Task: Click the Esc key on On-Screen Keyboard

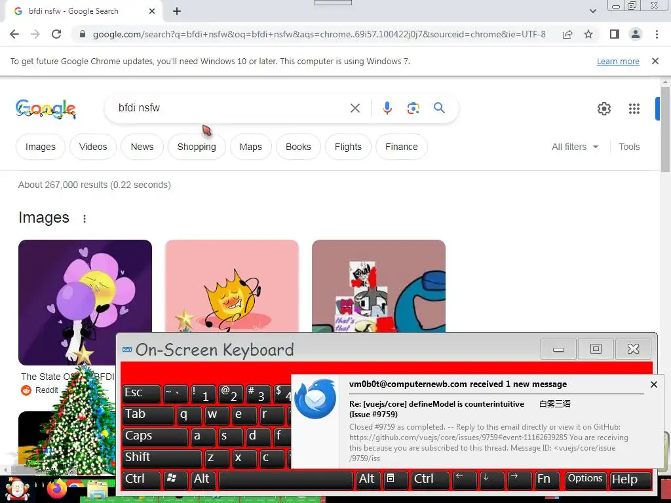Action: pos(142,394)
